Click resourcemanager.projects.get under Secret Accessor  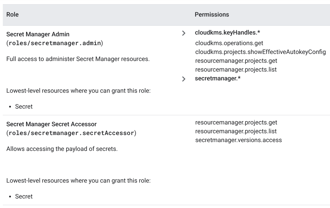(x=236, y=122)
